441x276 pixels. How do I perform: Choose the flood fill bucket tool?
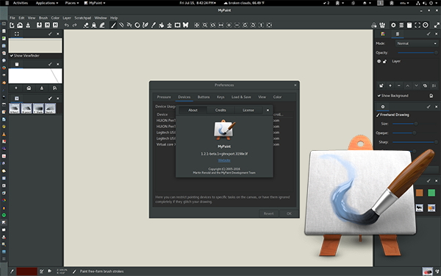click(x=162, y=25)
